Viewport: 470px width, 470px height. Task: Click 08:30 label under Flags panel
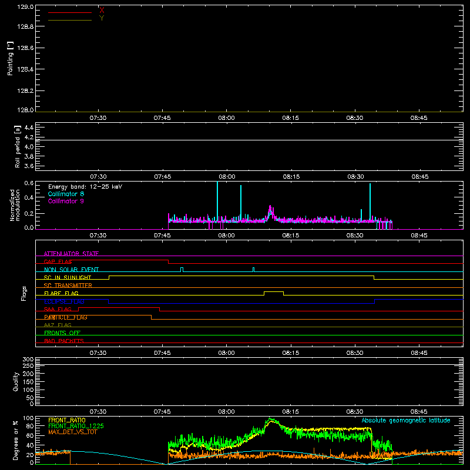point(355,353)
